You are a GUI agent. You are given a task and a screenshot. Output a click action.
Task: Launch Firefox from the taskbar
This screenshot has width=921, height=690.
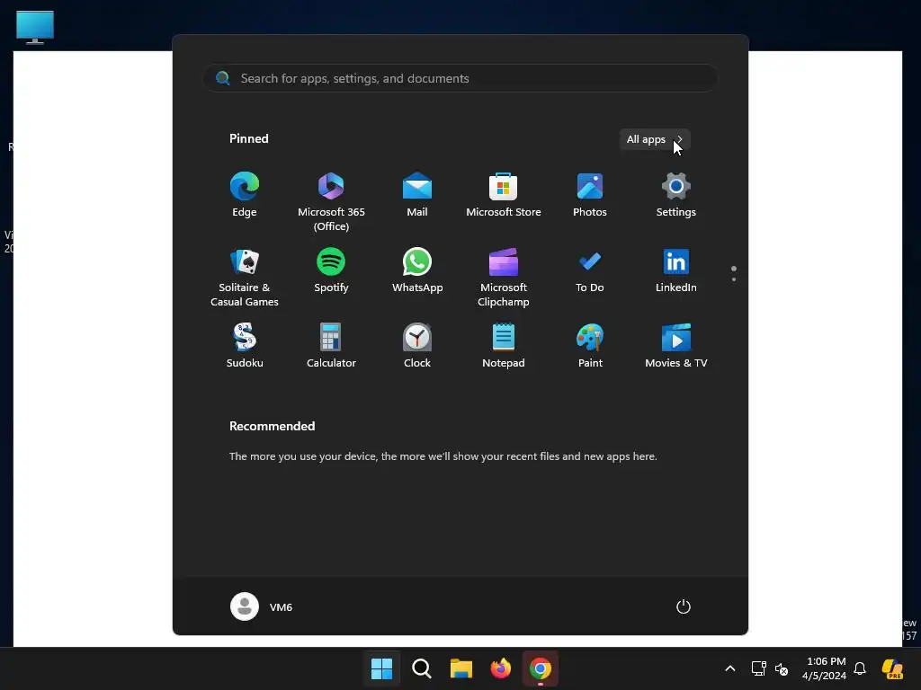(x=500, y=668)
